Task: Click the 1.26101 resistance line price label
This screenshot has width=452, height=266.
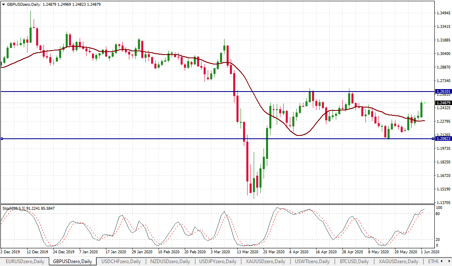Action: [443, 92]
